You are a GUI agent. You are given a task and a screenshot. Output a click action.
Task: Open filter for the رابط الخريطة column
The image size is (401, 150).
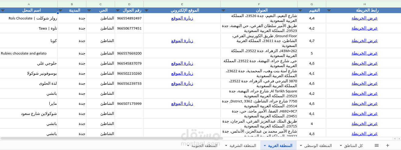pos(329,10)
